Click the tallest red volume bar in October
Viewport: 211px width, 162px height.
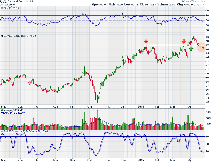(98, 120)
